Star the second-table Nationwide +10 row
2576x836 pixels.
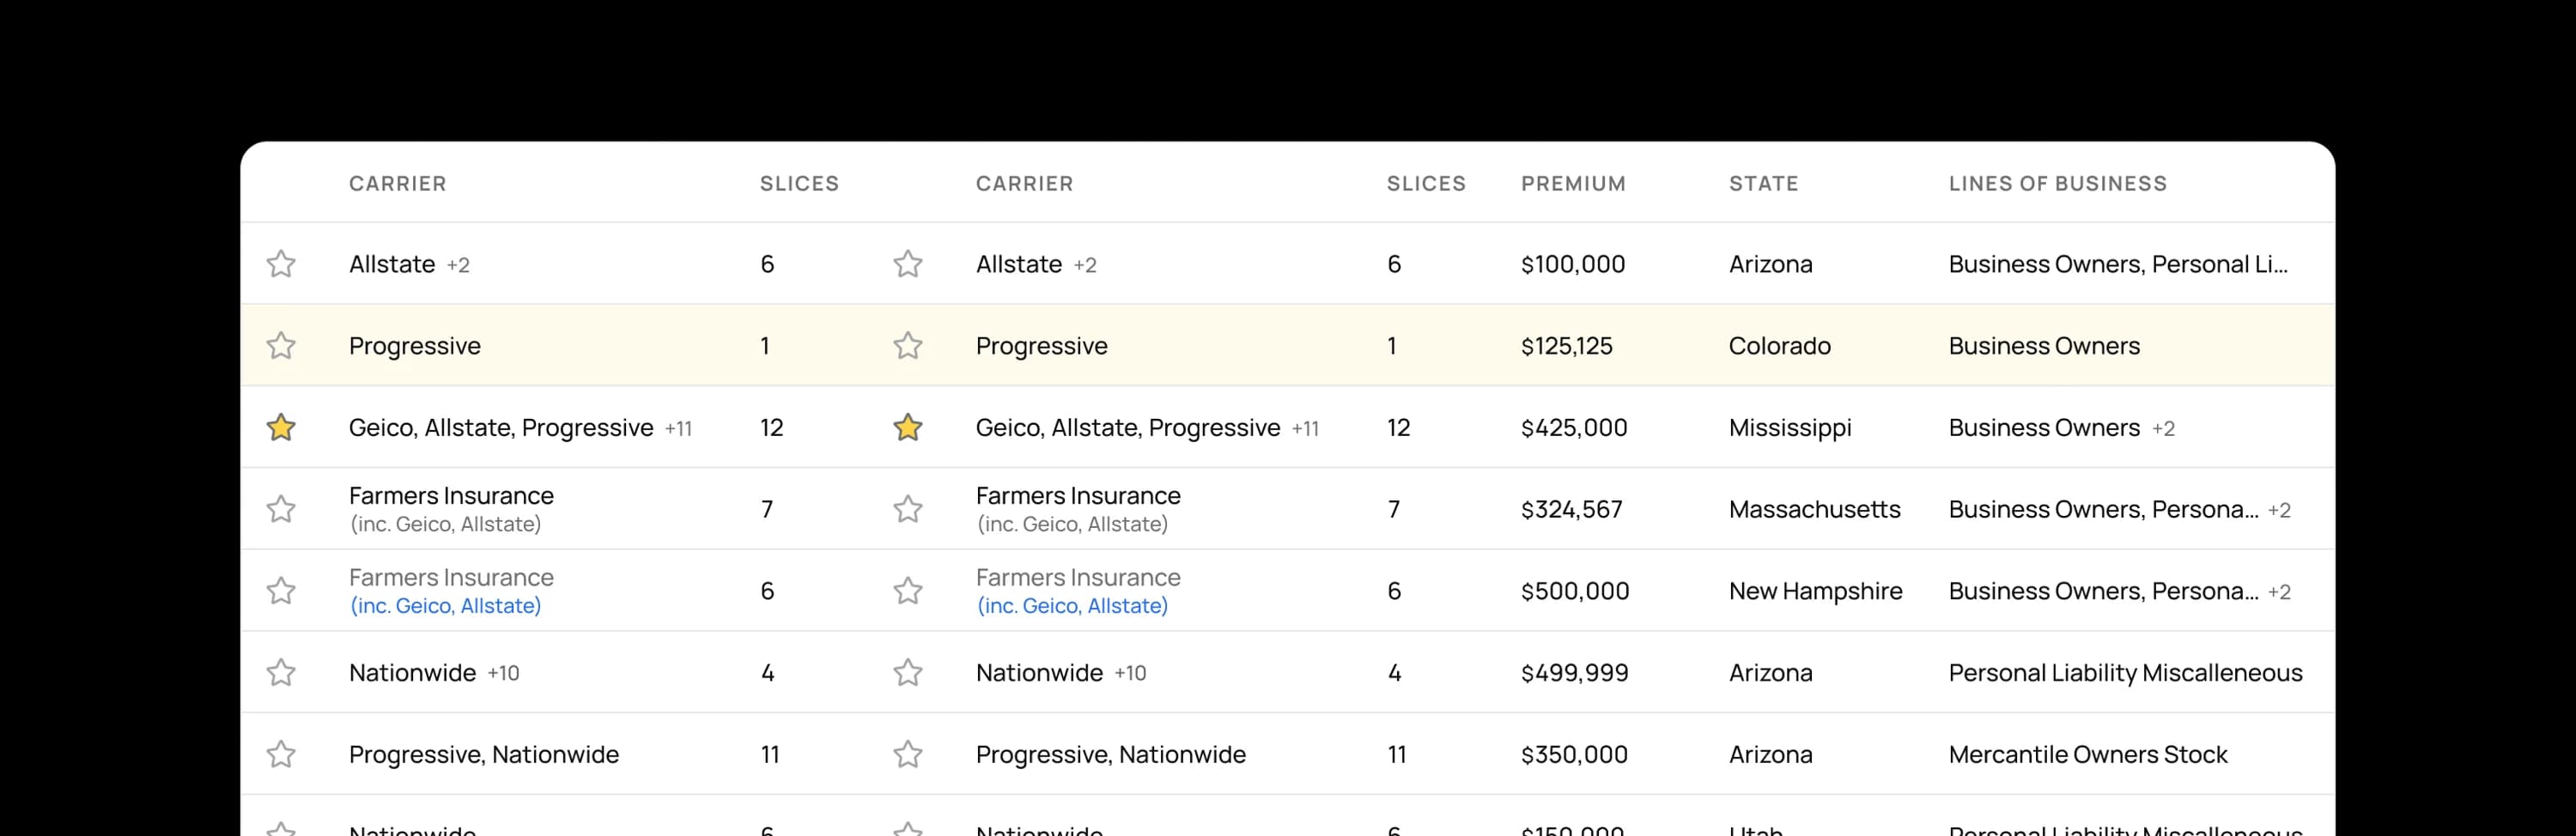[908, 673]
